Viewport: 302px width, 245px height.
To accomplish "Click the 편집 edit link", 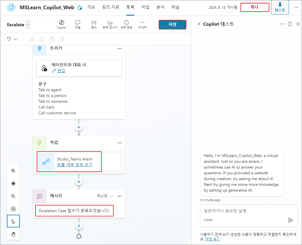I will [61, 71].
